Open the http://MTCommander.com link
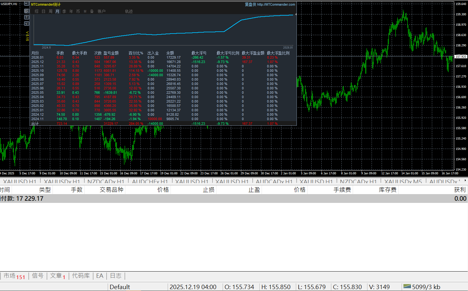The image size is (468, 291). [276, 4]
